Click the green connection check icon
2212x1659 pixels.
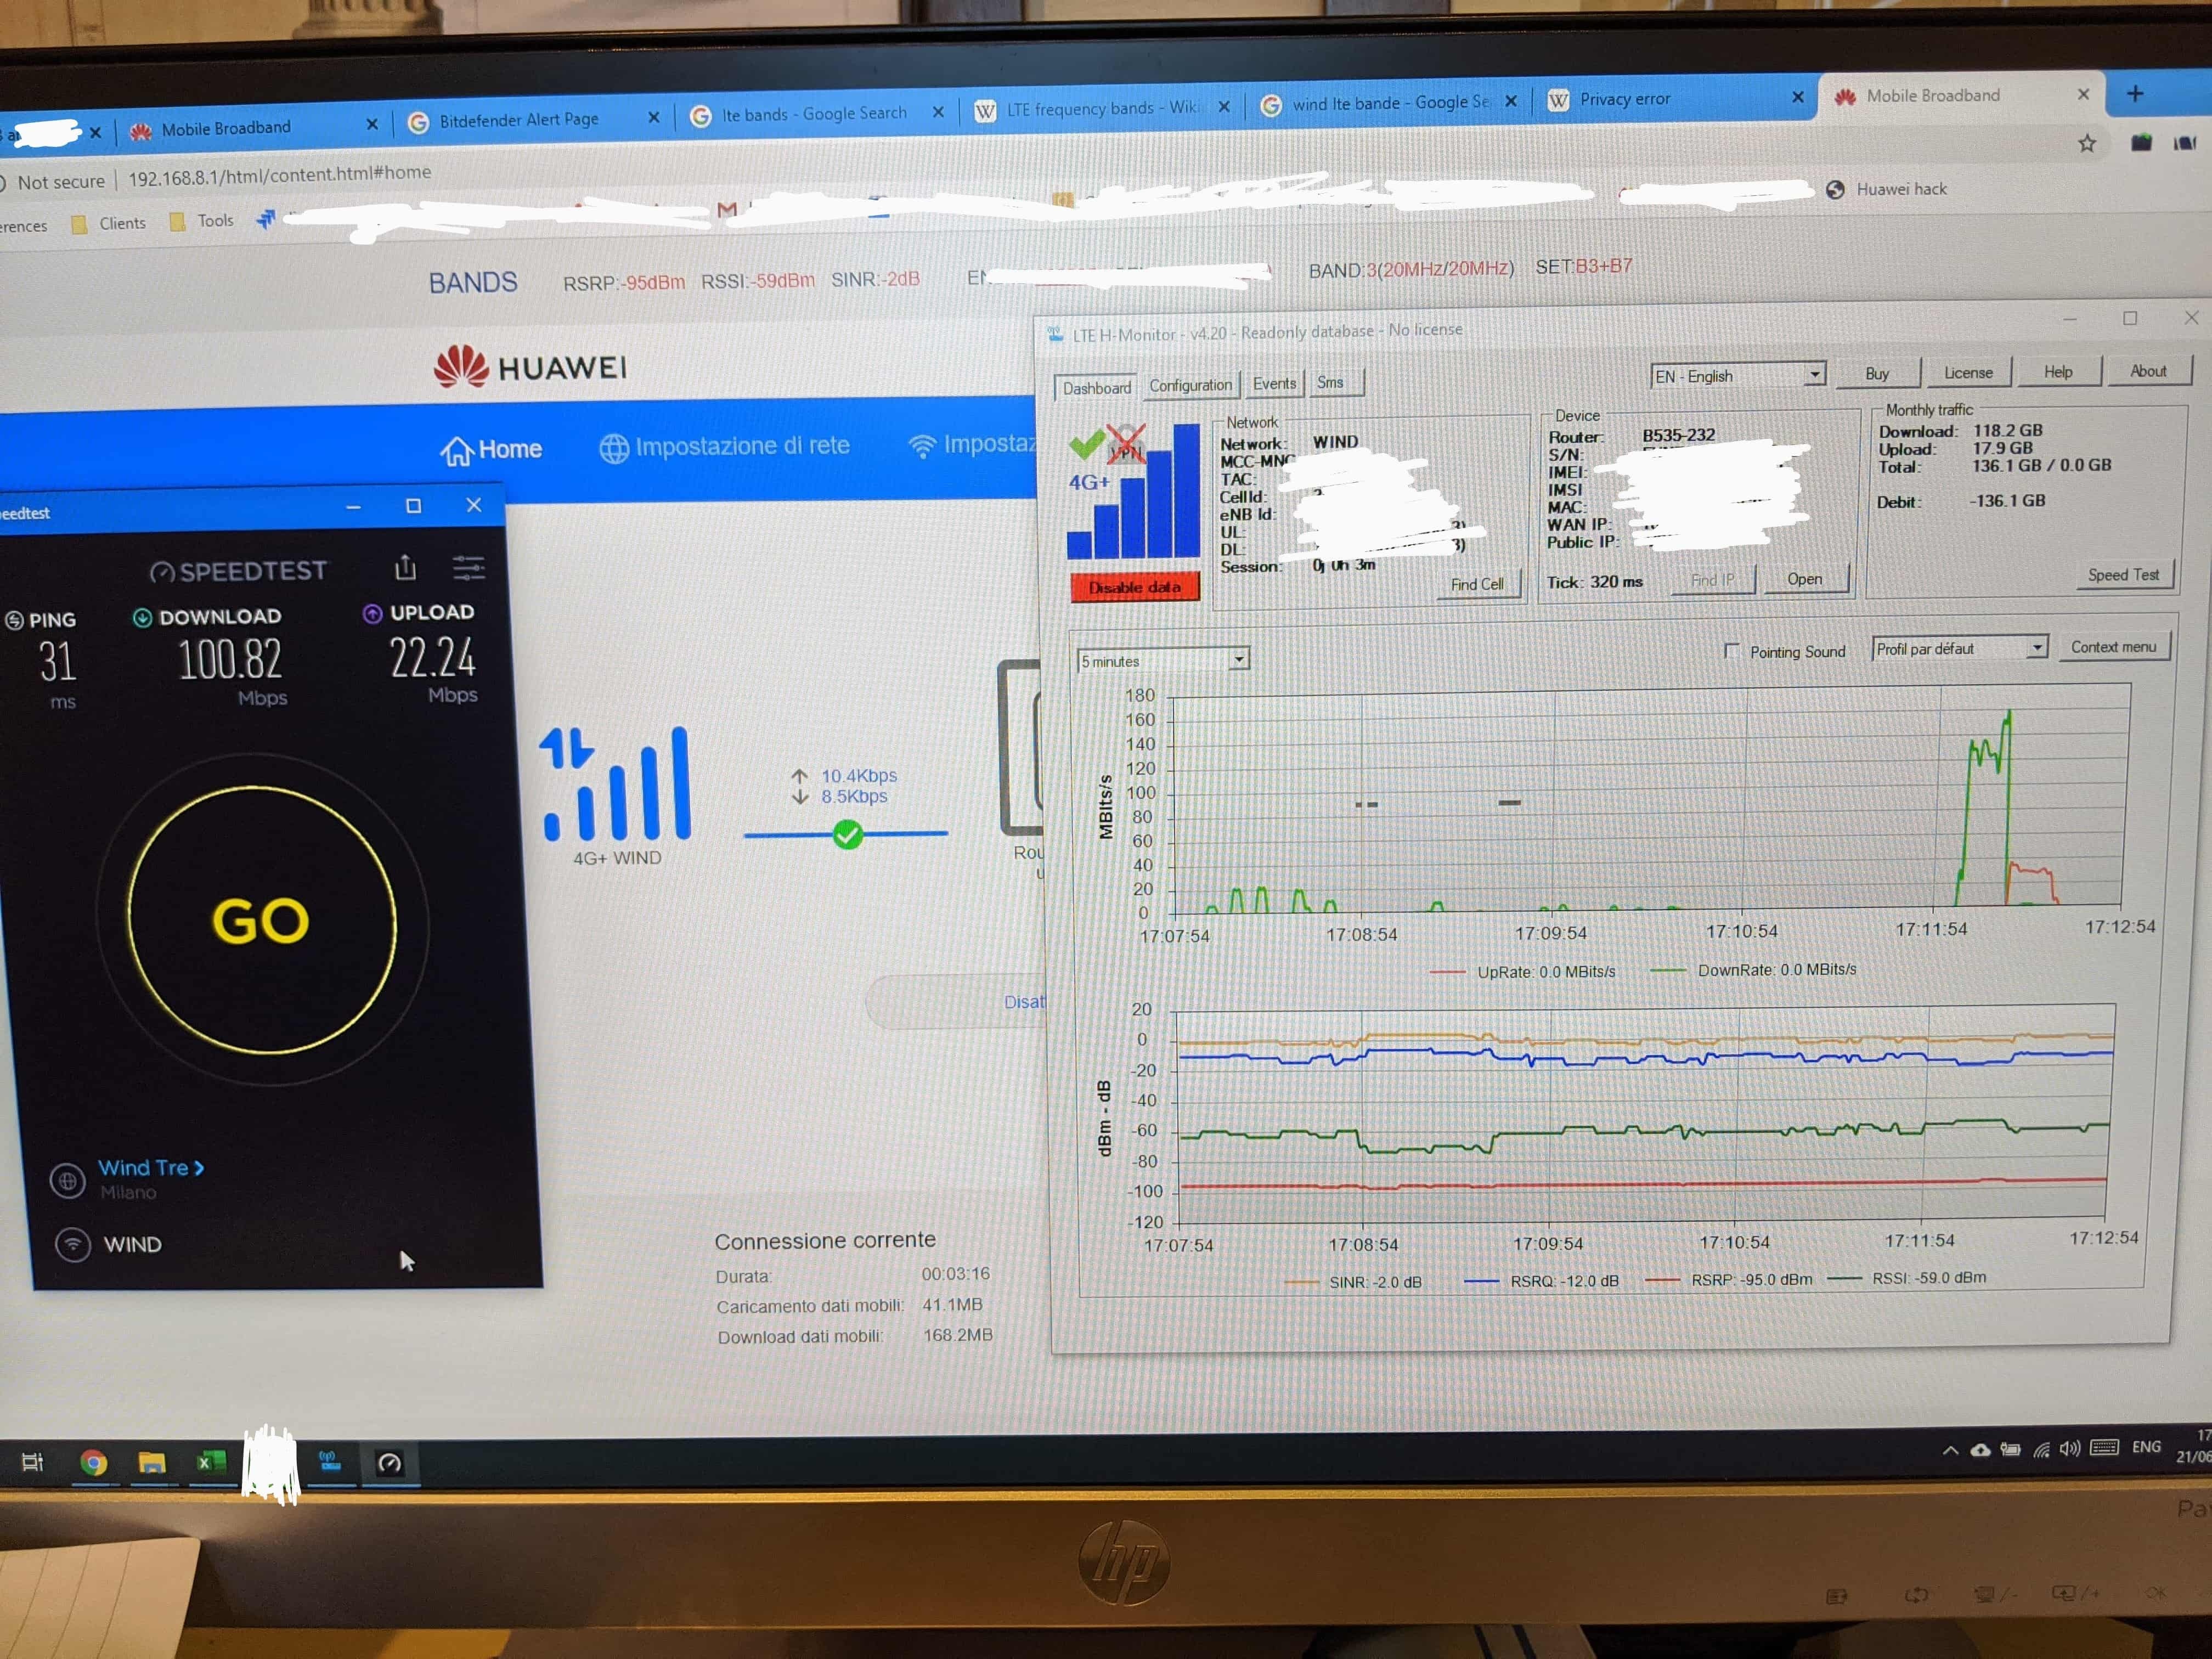[847, 834]
